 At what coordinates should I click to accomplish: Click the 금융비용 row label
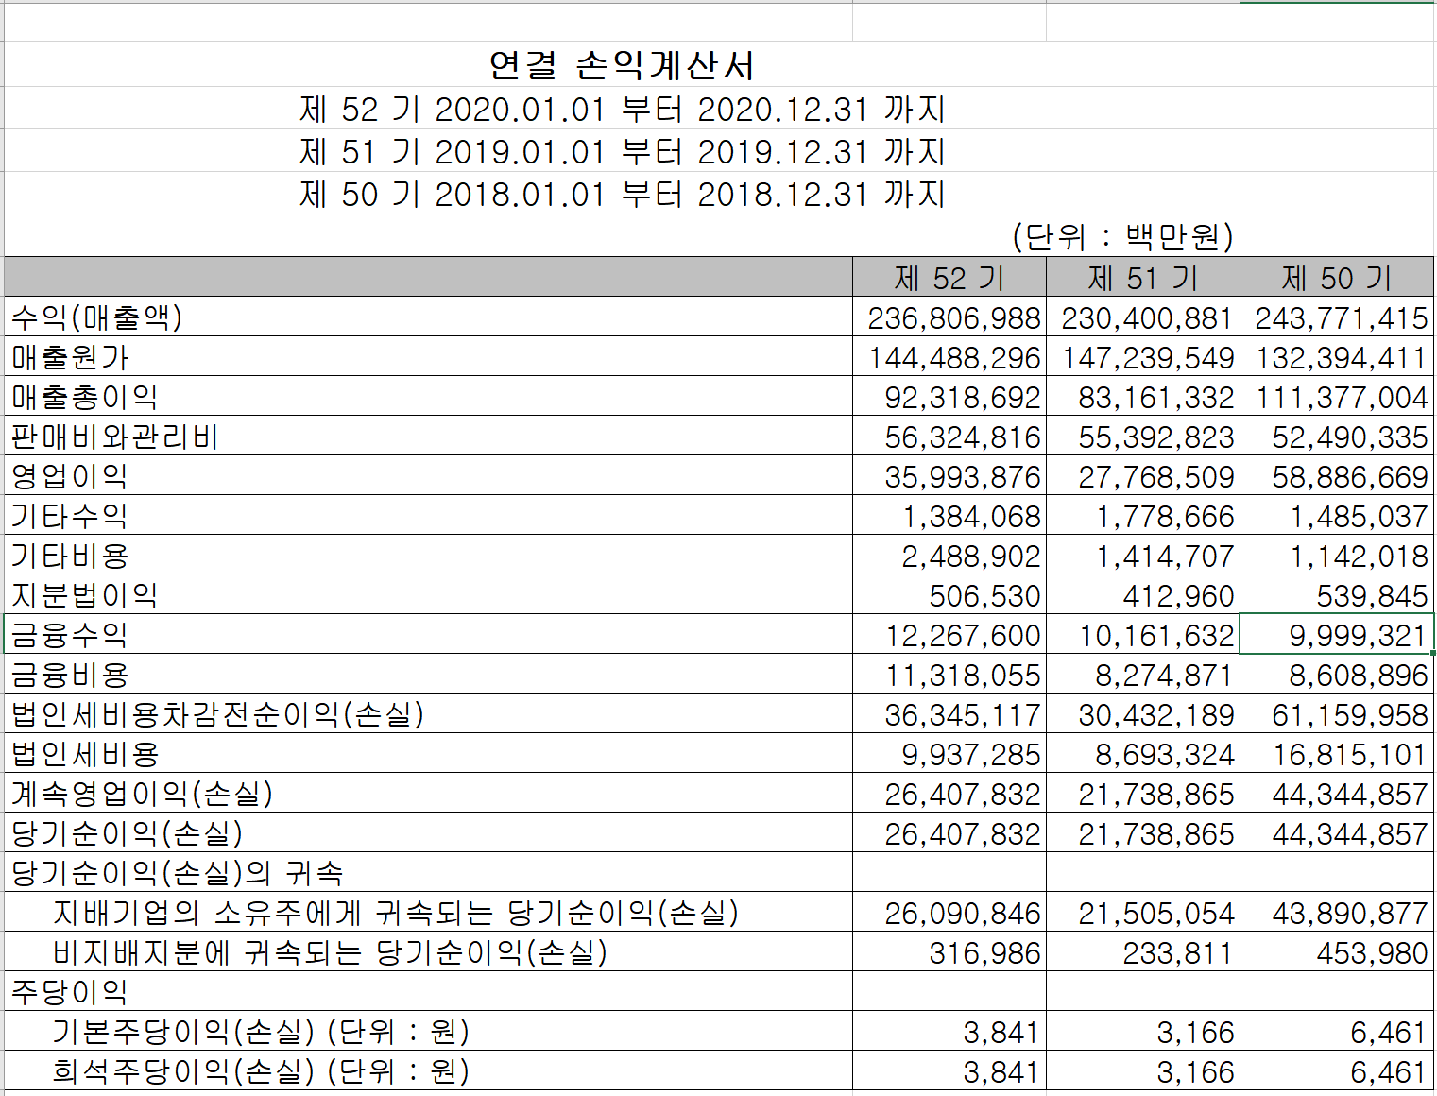[x=70, y=675]
